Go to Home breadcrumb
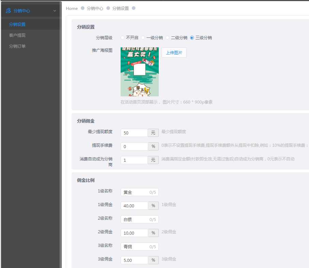 pos(72,8)
